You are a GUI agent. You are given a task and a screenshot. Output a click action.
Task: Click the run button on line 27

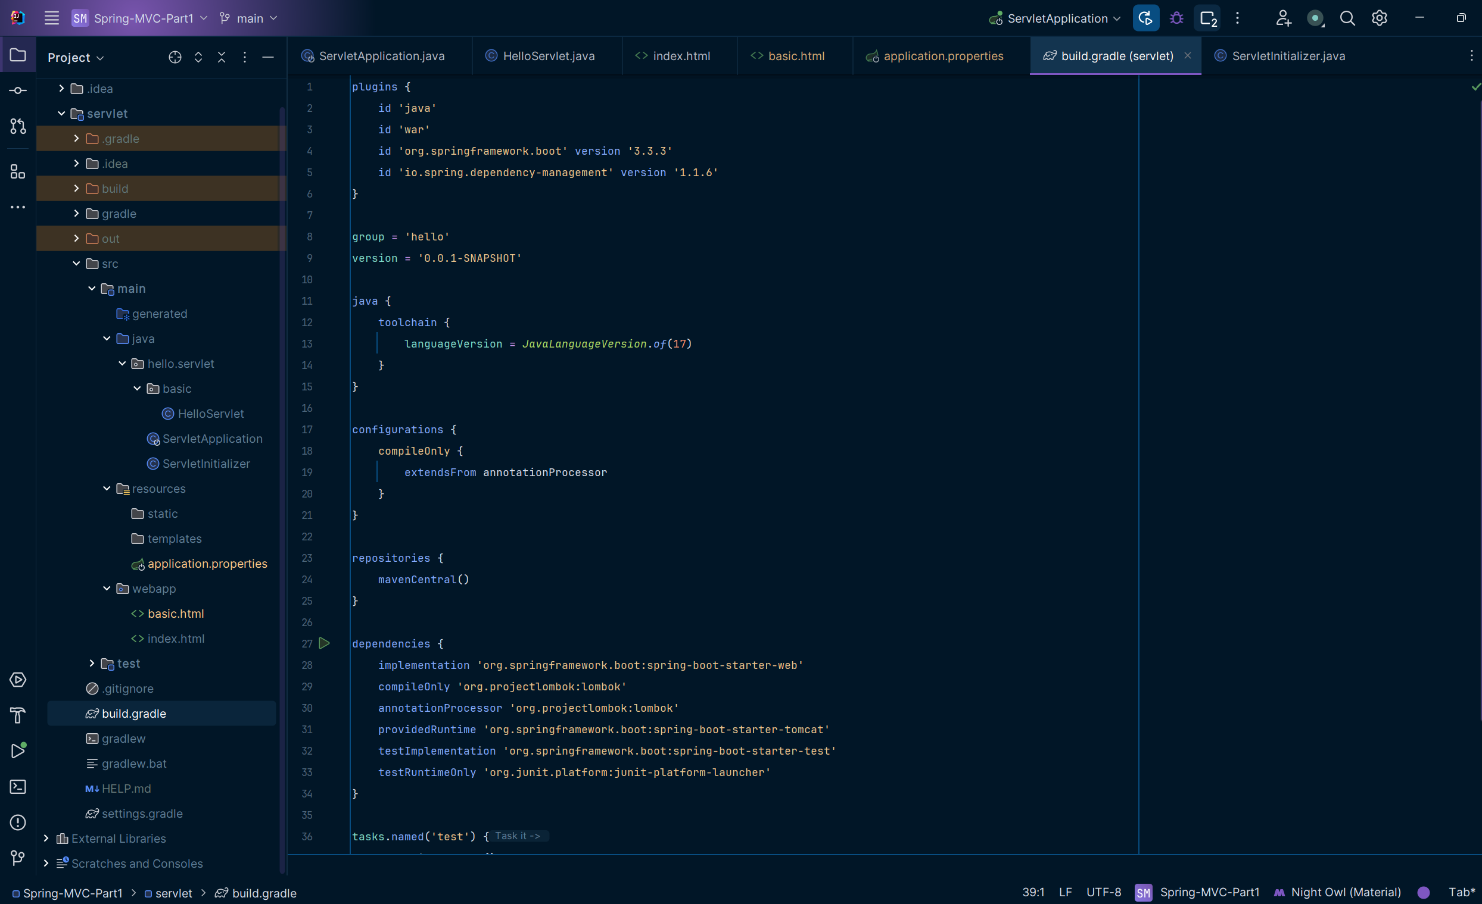click(x=325, y=643)
